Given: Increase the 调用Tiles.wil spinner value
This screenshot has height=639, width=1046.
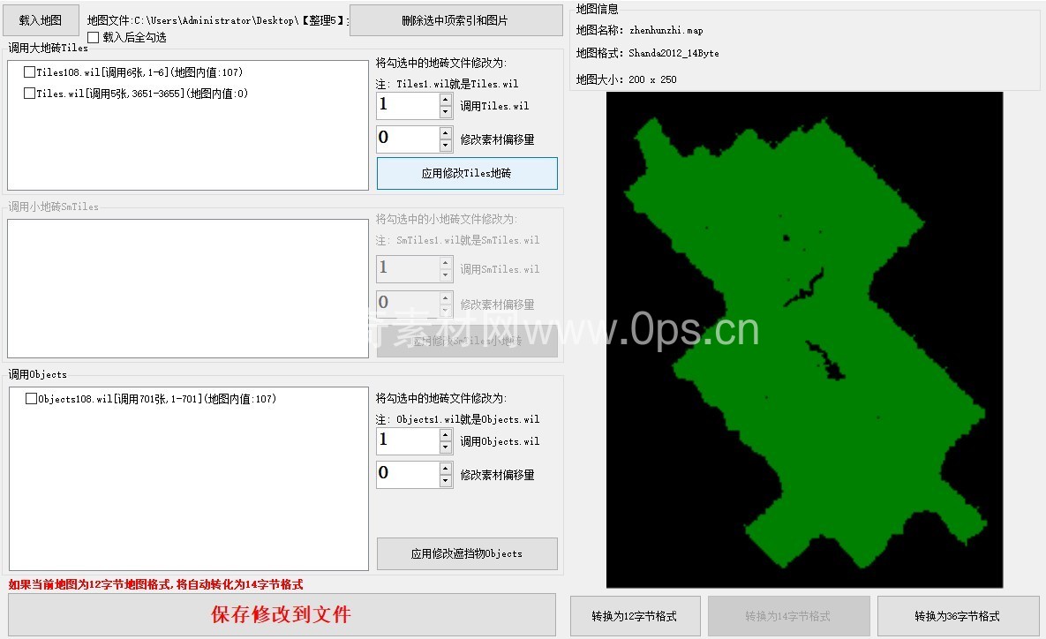Looking at the screenshot, I should coord(446,100).
